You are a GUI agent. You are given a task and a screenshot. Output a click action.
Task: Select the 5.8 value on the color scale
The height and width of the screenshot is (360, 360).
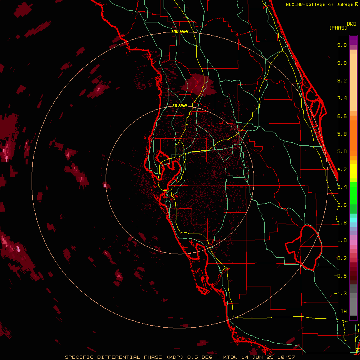342,134
